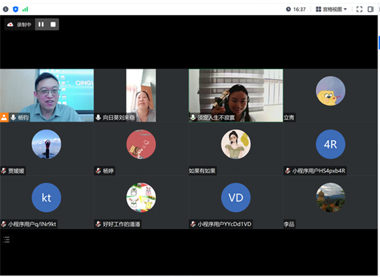
Task: Click microphone icon of 向日葵刘来稳
Action: pyautogui.click(x=98, y=118)
